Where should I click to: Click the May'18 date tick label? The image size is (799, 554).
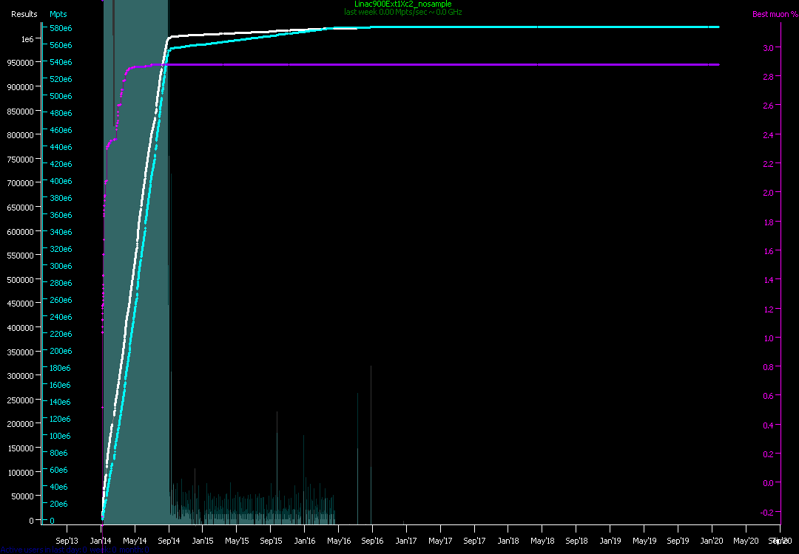click(542, 541)
